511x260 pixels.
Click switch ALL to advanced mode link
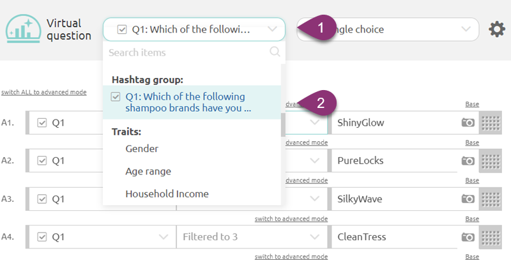click(44, 92)
